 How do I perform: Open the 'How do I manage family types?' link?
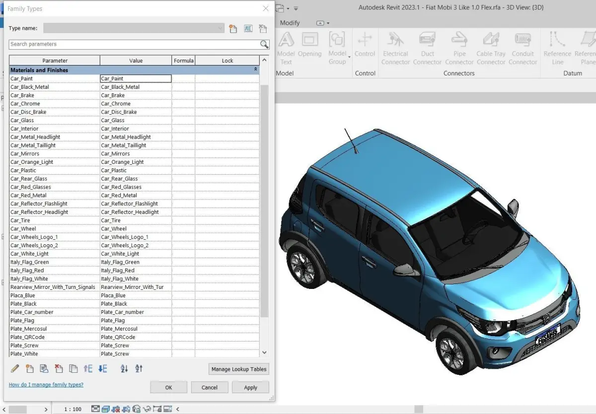(46, 385)
